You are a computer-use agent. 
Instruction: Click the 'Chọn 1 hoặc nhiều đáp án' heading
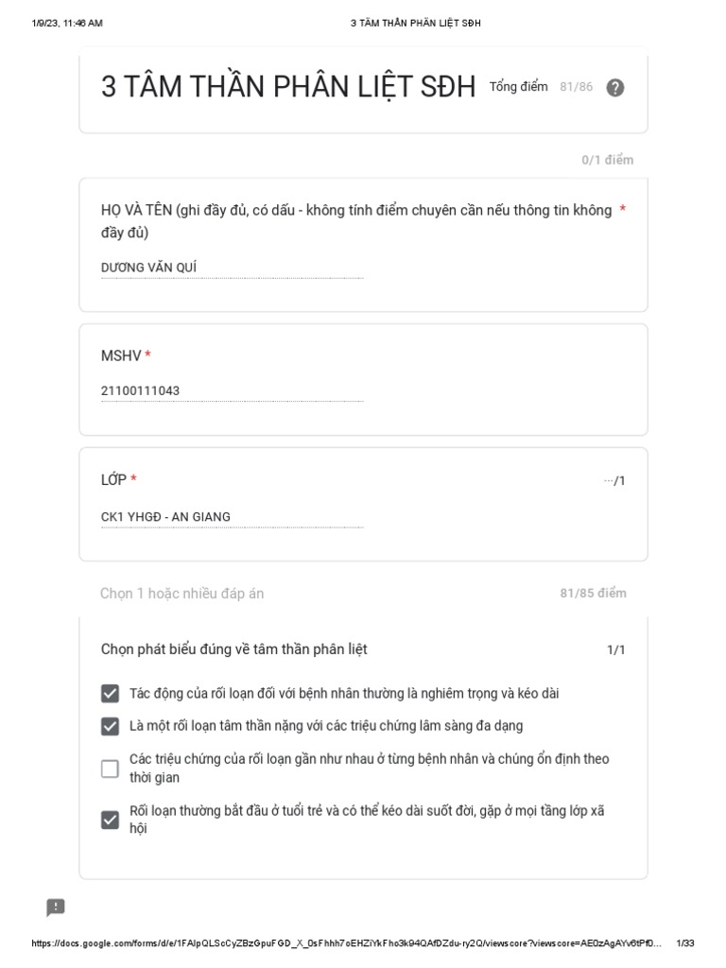point(182,594)
